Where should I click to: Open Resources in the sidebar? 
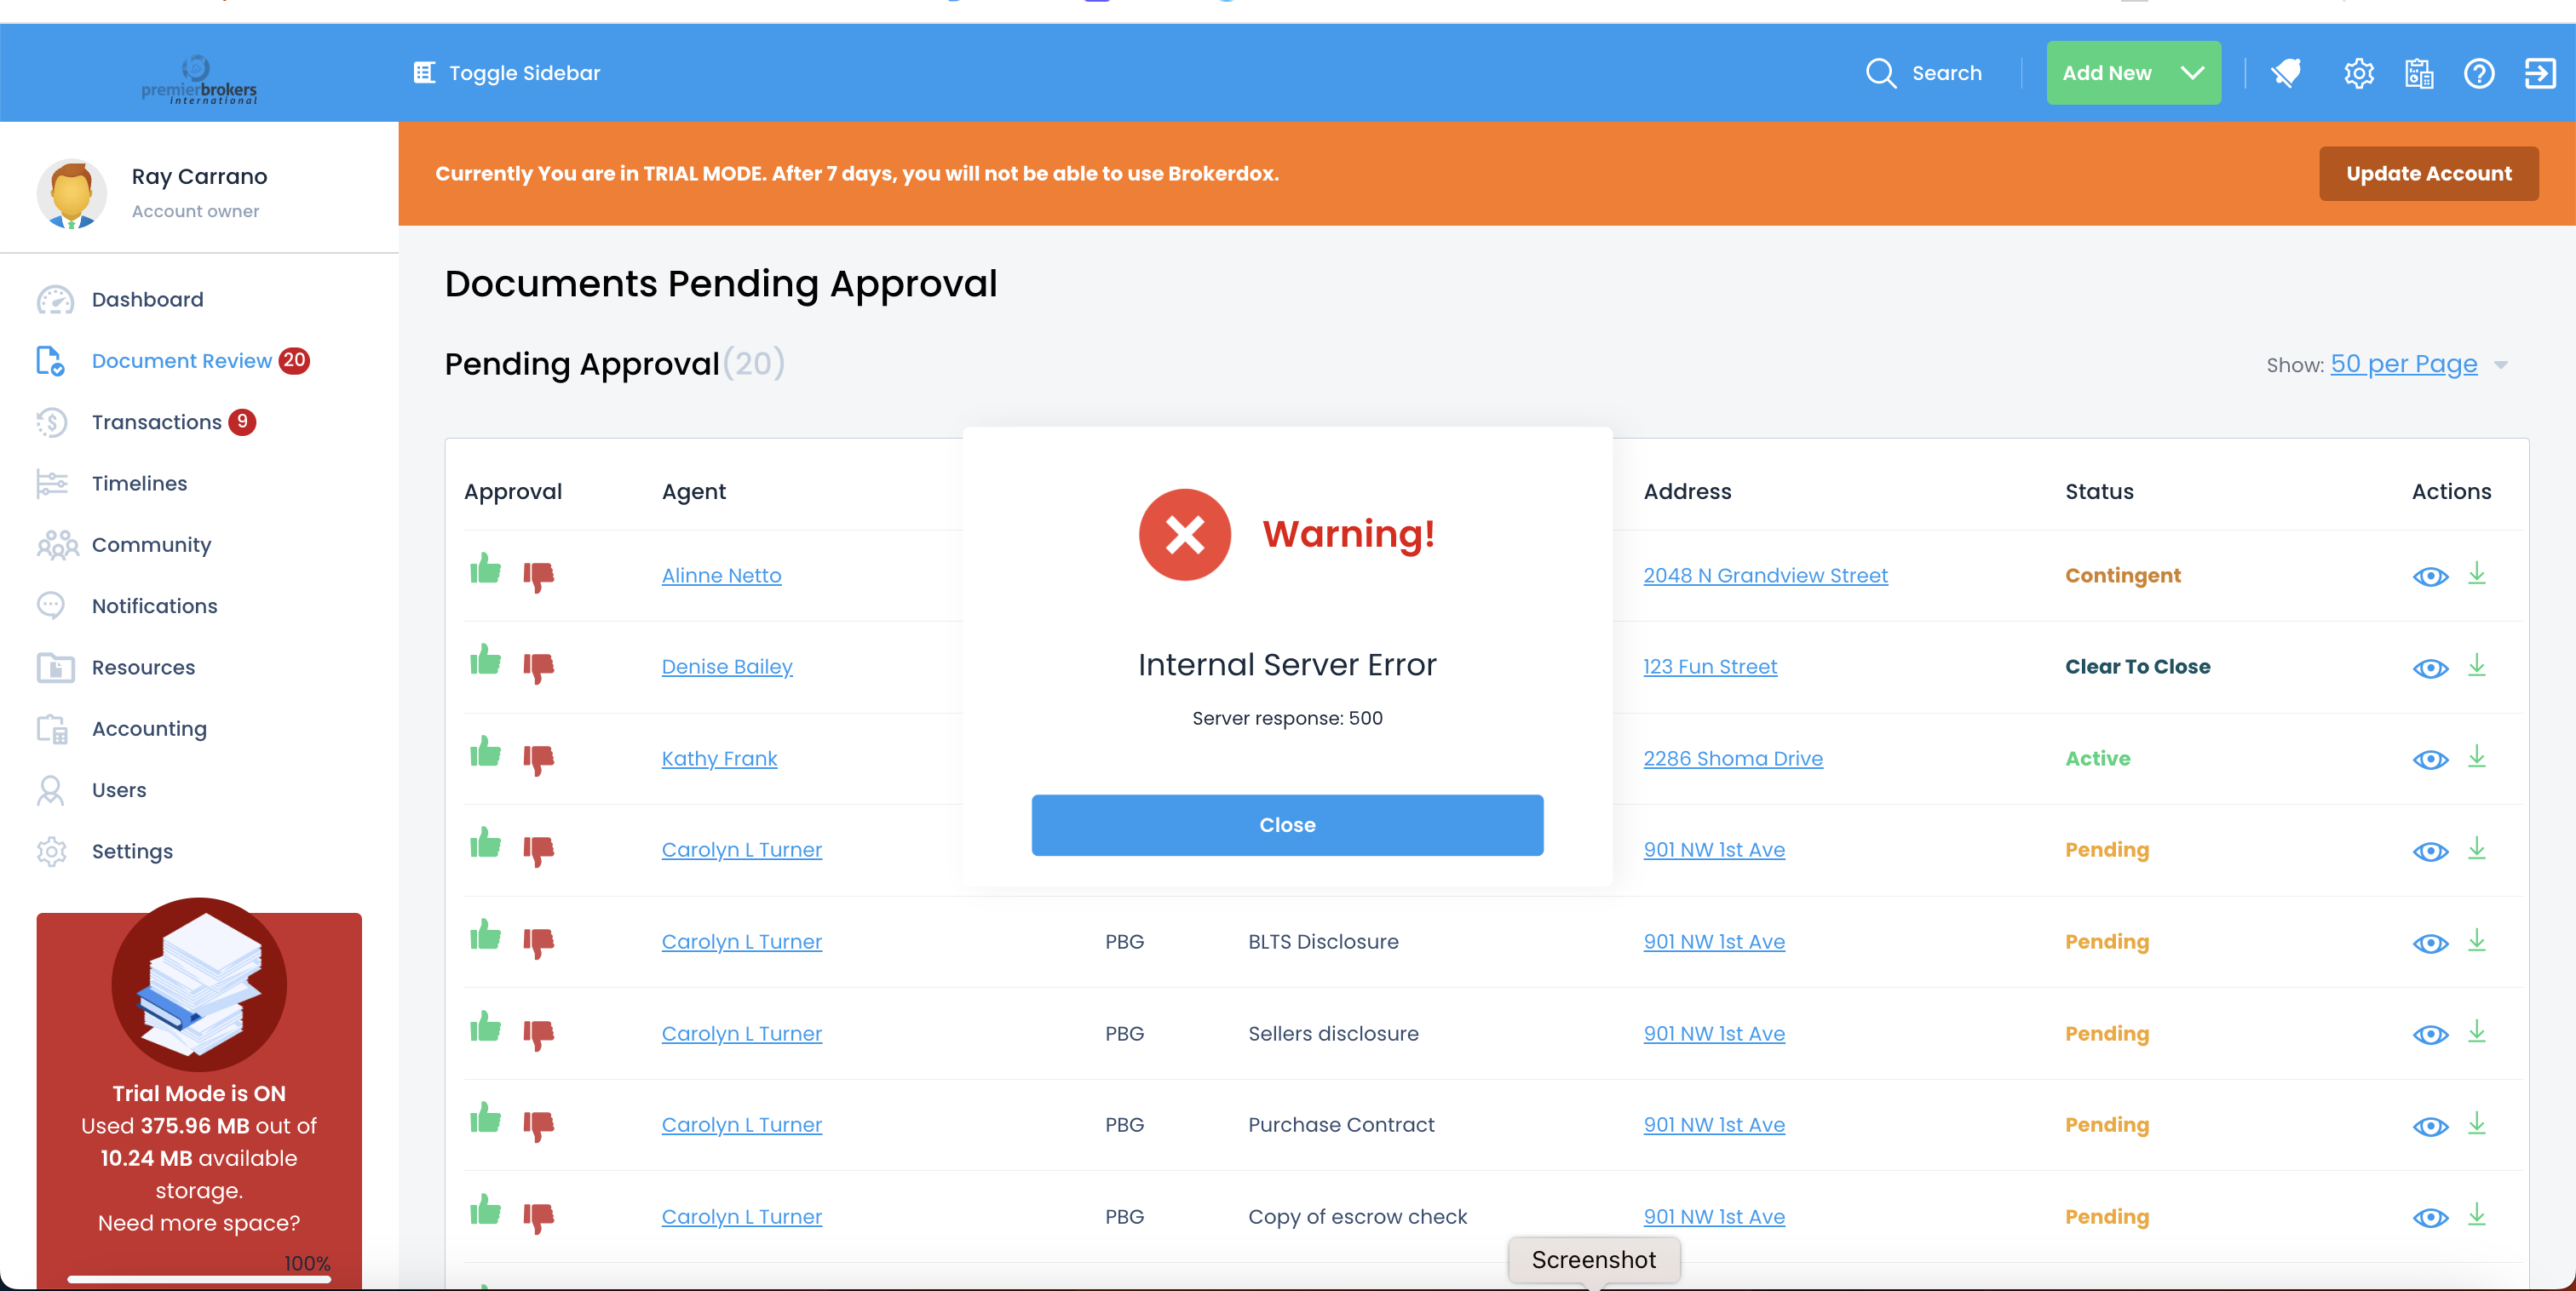point(143,667)
